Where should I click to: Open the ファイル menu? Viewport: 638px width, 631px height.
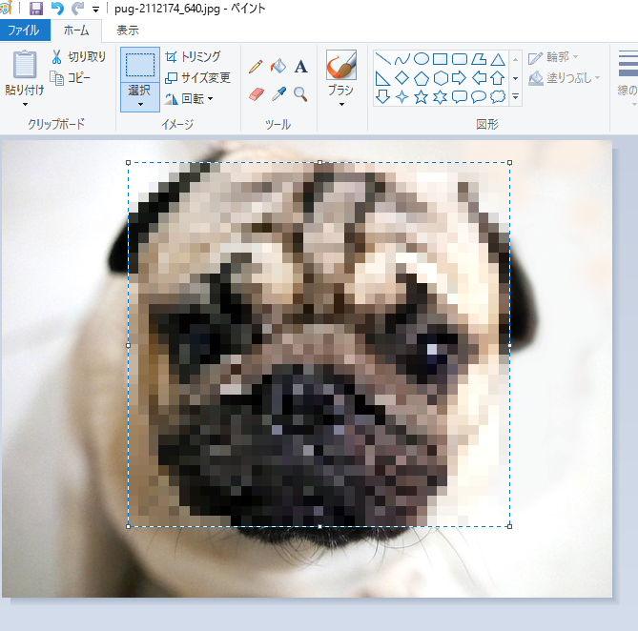point(25,31)
